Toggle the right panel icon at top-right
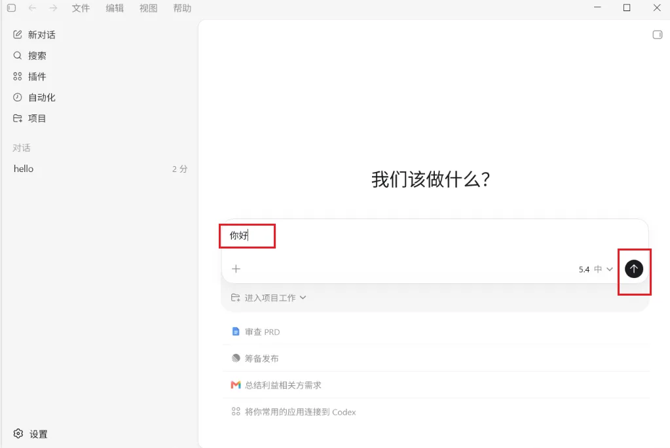 click(x=657, y=35)
